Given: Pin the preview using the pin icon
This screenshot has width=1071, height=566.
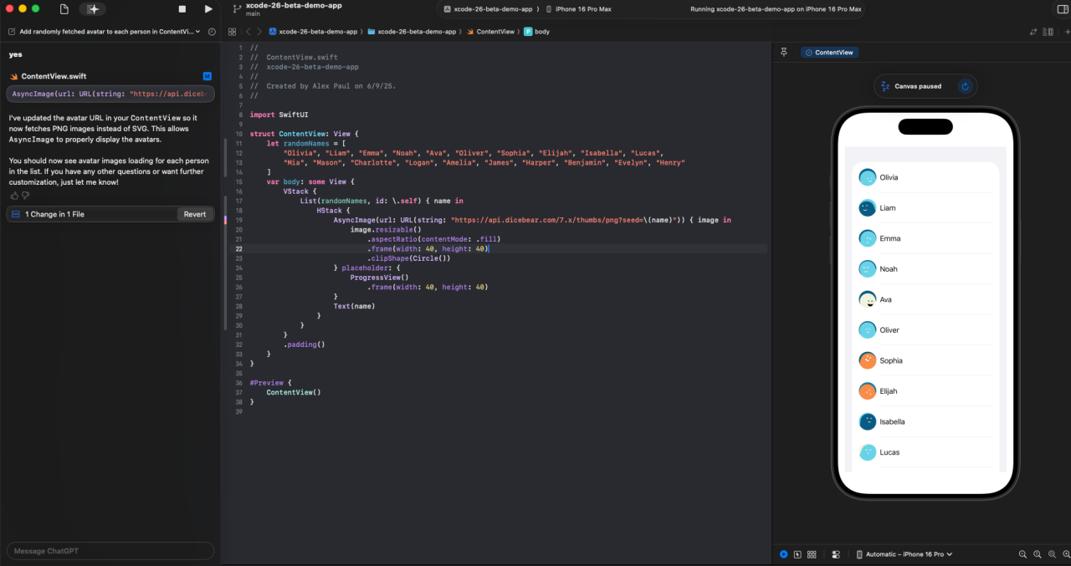Looking at the screenshot, I should (784, 52).
